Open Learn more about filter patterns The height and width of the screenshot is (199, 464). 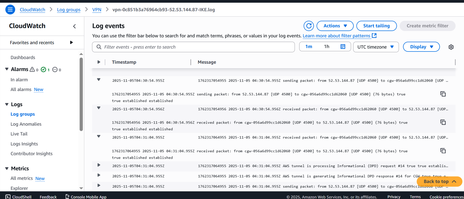tap(336, 36)
